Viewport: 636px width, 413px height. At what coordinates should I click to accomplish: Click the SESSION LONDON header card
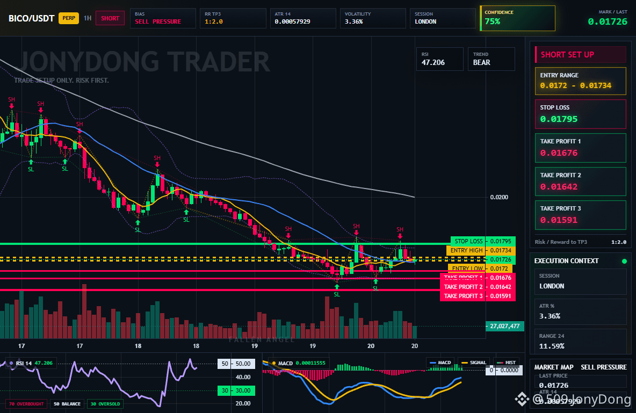click(x=443, y=18)
